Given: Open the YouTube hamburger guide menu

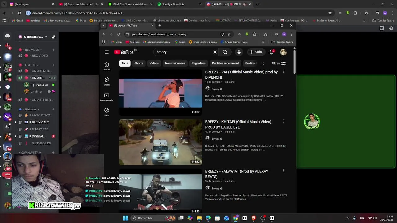Looking at the screenshot, I should 107,52.
